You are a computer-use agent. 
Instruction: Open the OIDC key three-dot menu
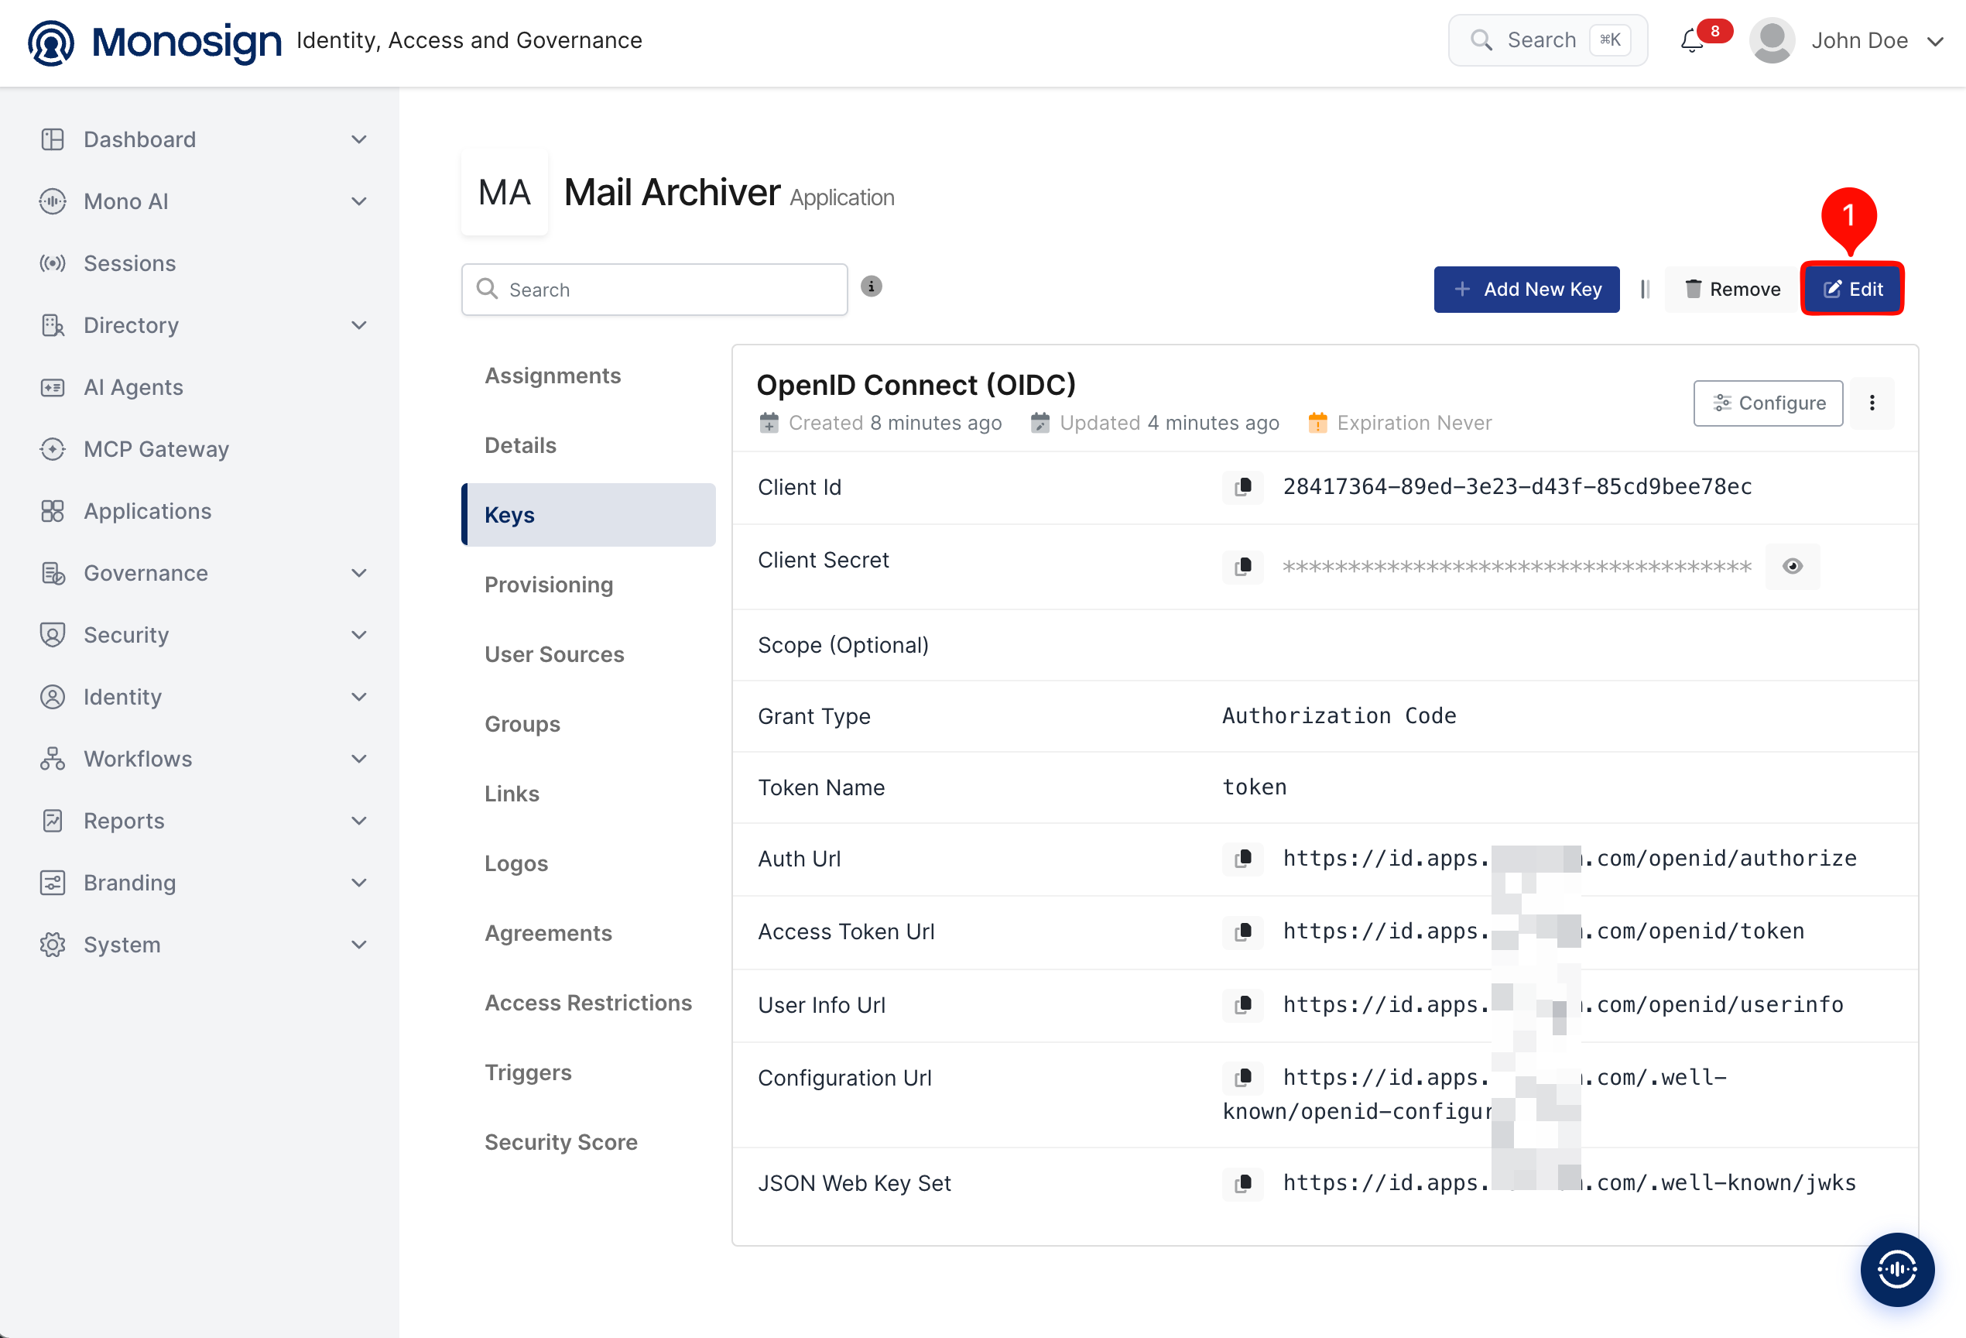coord(1872,403)
